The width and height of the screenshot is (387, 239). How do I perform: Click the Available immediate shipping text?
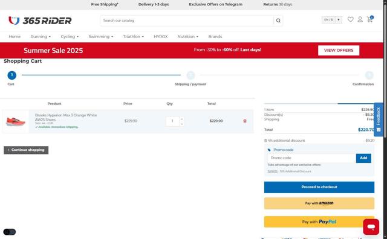57,127
